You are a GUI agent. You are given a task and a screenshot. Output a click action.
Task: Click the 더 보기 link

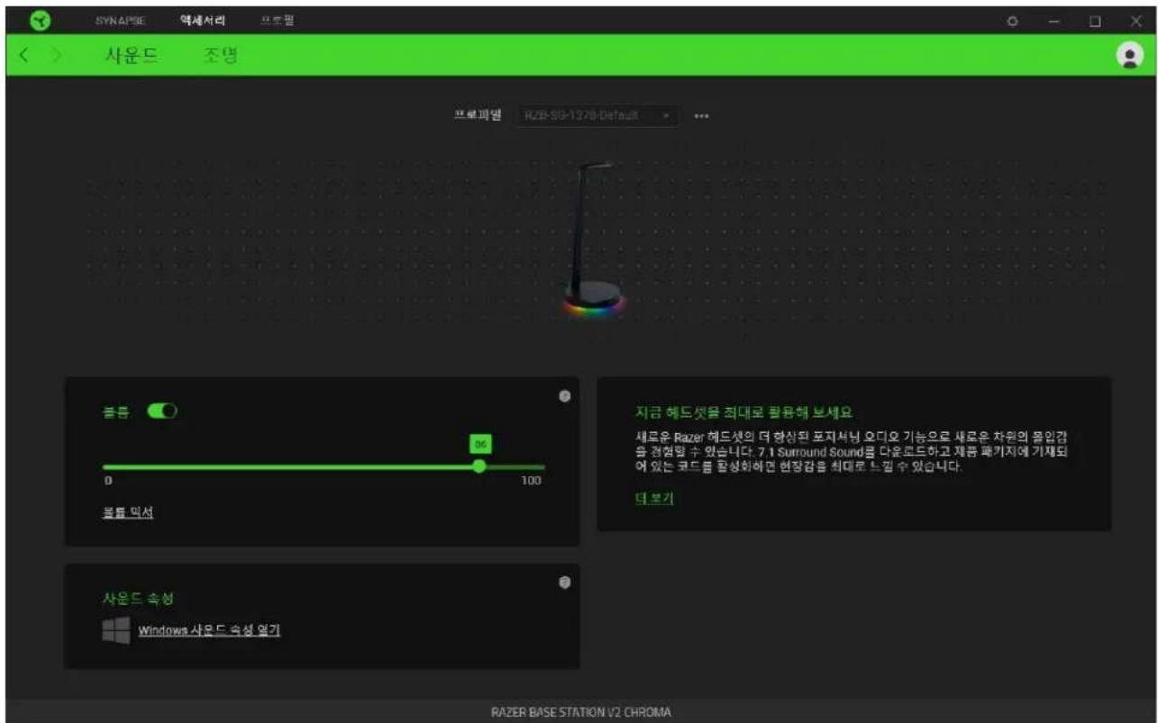[654, 498]
